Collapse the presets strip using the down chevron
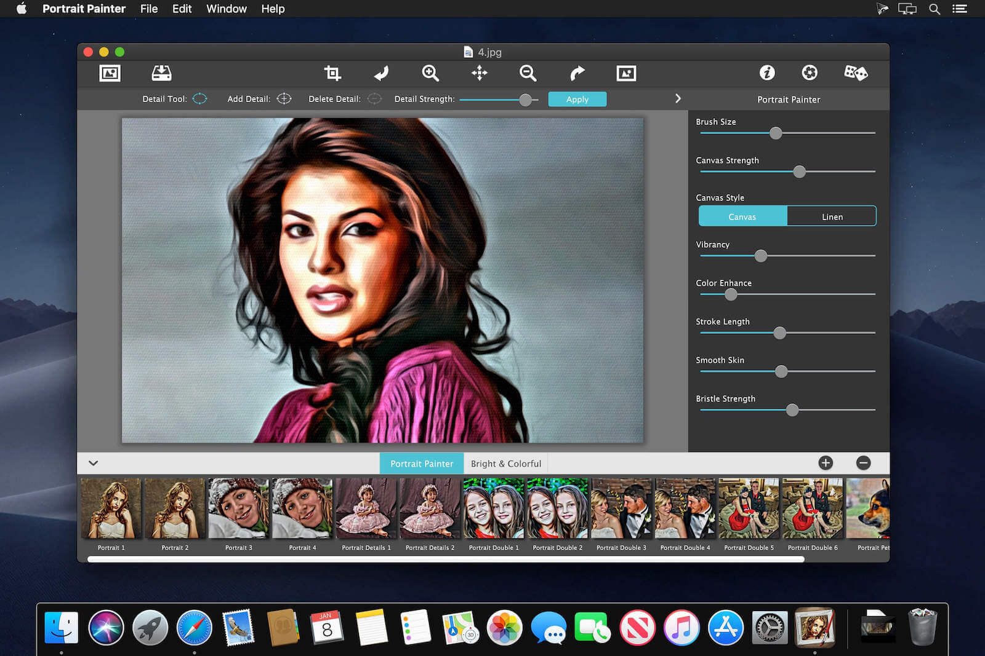 (x=94, y=463)
